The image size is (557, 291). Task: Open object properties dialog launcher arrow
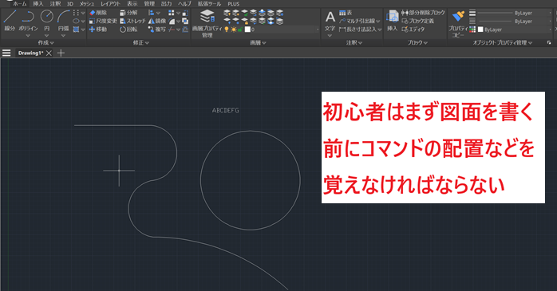point(549,43)
